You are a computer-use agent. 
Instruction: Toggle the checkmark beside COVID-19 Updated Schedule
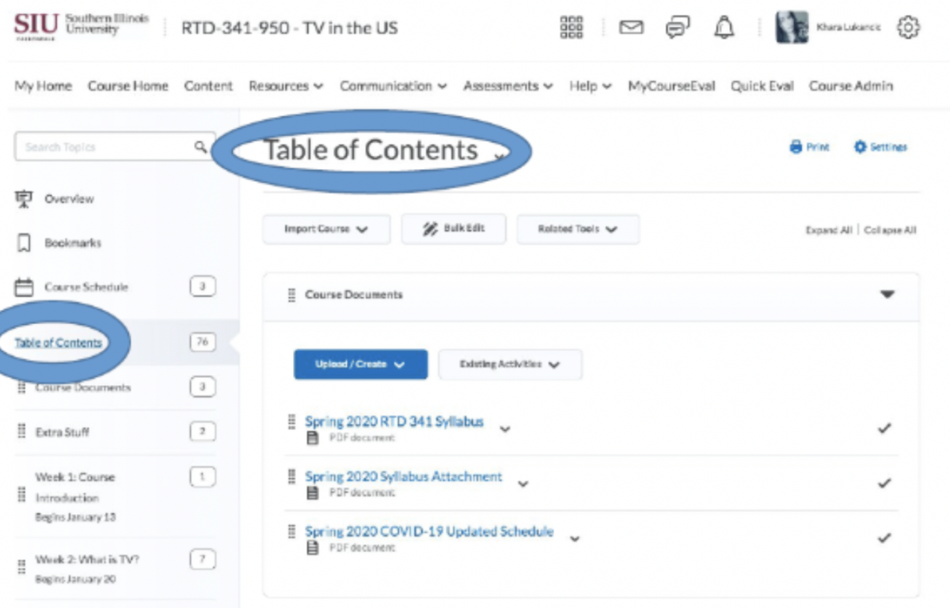pos(884,537)
